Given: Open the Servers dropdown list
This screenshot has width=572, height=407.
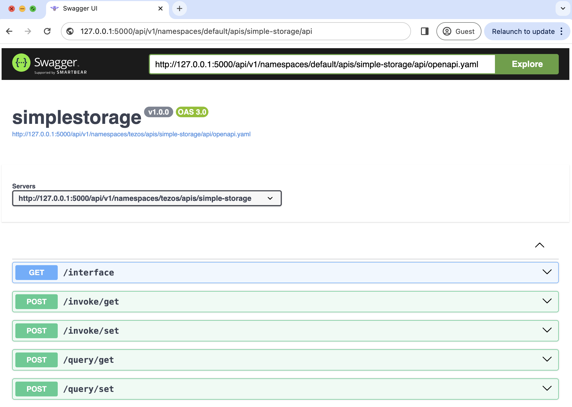Looking at the screenshot, I should [x=146, y=198].
